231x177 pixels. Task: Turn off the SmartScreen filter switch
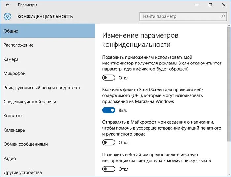tap(109, 110)
